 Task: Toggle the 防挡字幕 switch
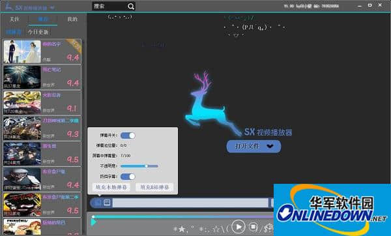(x=128, y=177)
